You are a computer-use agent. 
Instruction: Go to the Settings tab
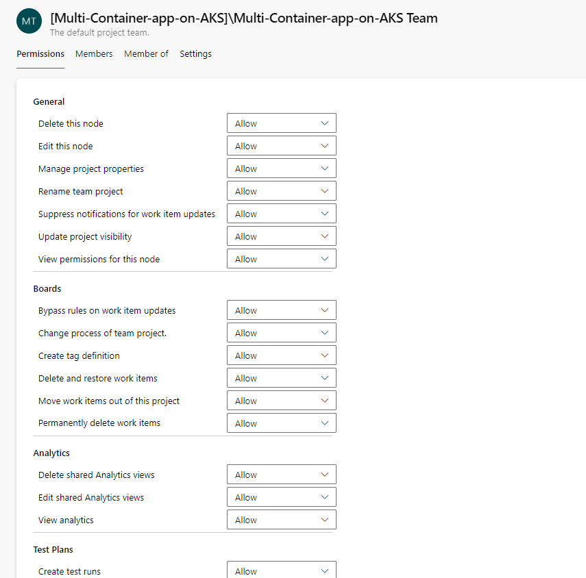click(x=195, y=54)
